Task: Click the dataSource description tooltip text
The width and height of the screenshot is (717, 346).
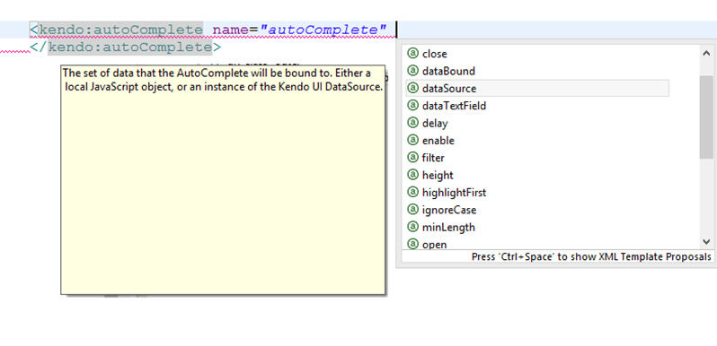Action: 223,81
